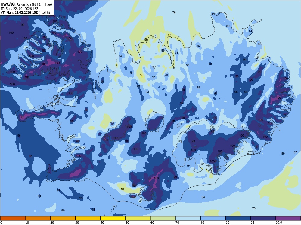
Task: Click the '10' label on the legend scale
Action: [x=27, y=223]
